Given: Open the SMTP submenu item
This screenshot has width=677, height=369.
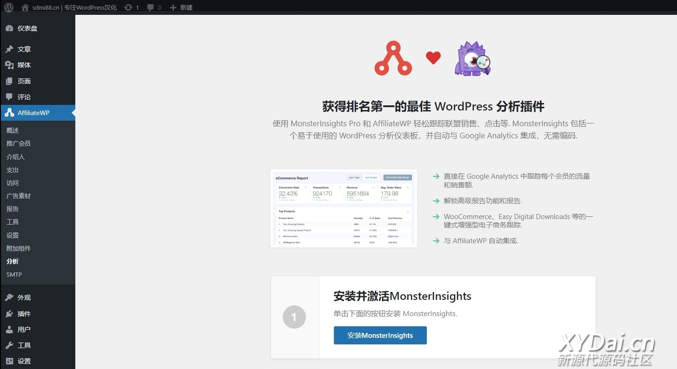Looking at the screenshot, I should [14, 274].
